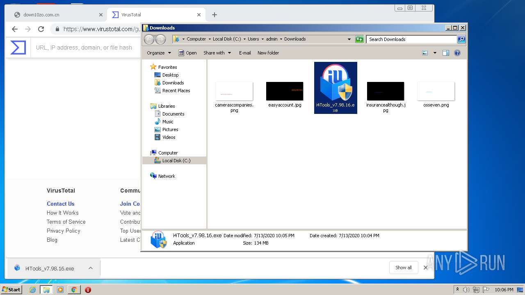Open Blog link in VirusTotal footer
This screenshot has width=525, height=295.
(52, 240)
